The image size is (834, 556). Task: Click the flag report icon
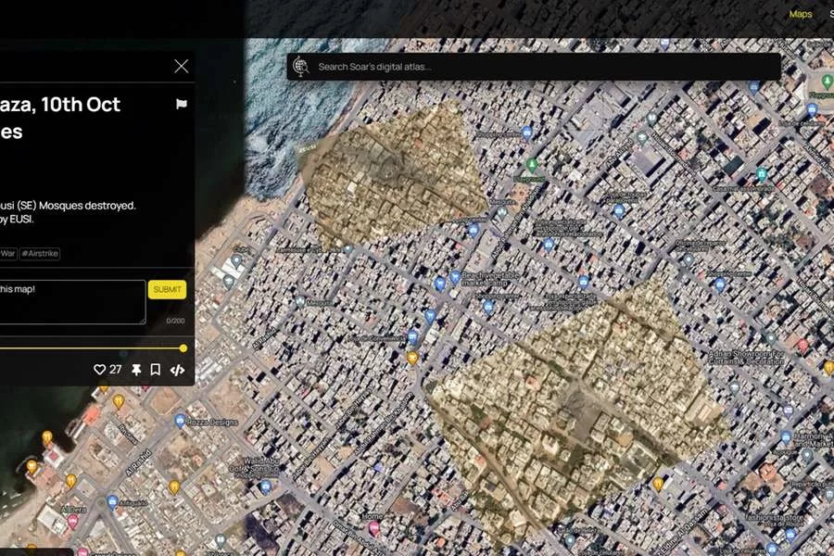tap(182, 105)
